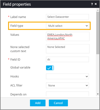Open the ACL filter dropdown
The image size is (100, 110).
(x=67, y=85)
